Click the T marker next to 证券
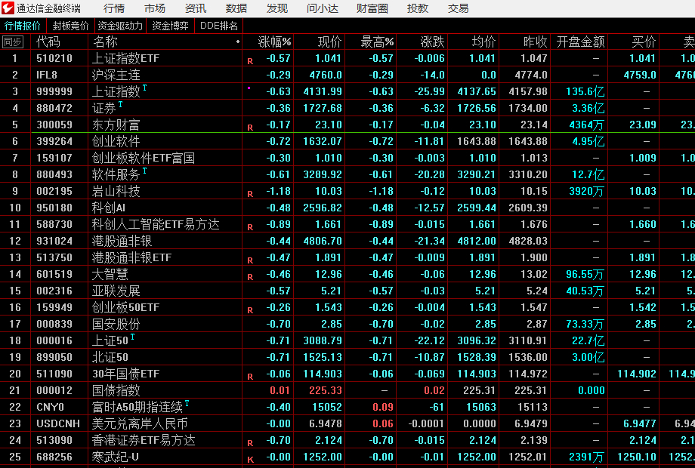The height and width of the screenshot is (468, 695). 120,104
